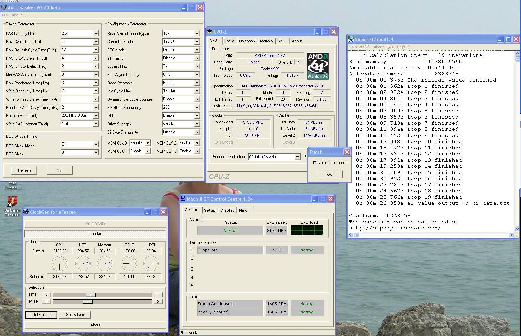Click Set Values in ClockGen
The image size is (521, 336).
[x=75, y=315]
